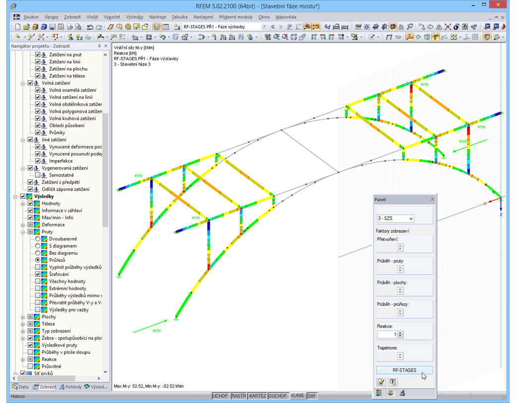Increase the Reakce factor spinner up arrow
Screen dimensions: 516x403
400,333
